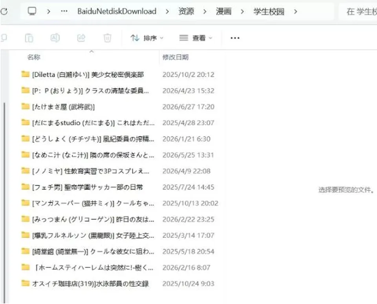The height and width of the screenshot is (304, 377).
Task: Click the Paste clipboard icon in the toolbar
Action: 29,38
